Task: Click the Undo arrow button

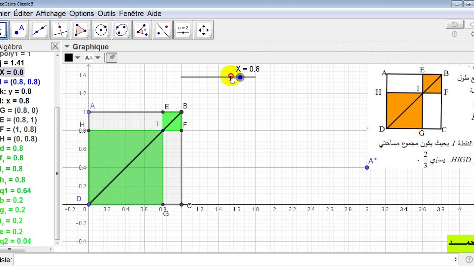Action: point(454,25)
